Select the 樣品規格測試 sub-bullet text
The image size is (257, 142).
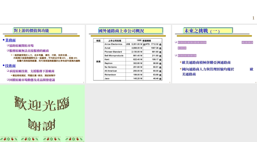(x=20, y=76)
